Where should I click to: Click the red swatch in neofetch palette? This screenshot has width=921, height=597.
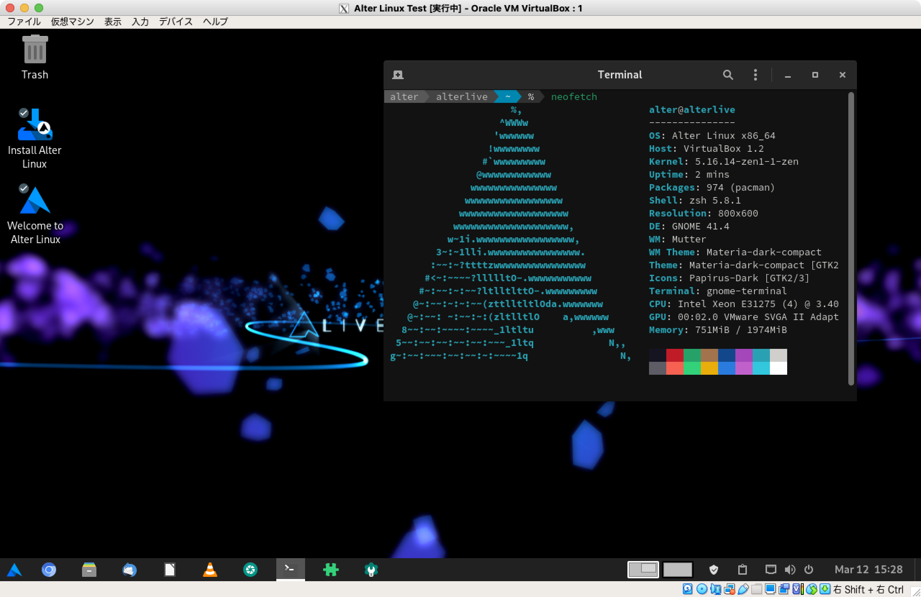[x=675, y=355]
